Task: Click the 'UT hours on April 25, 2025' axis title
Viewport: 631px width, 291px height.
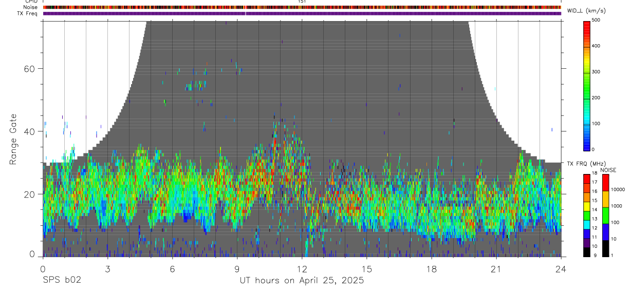Action: pyautogui.click(x=302, y=281)
